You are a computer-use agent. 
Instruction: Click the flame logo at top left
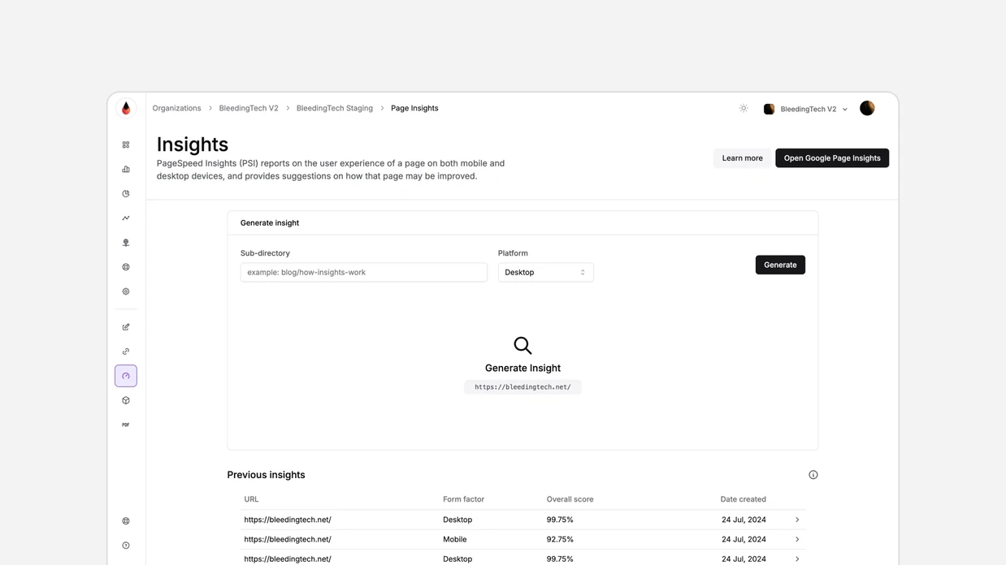(125, 107)
